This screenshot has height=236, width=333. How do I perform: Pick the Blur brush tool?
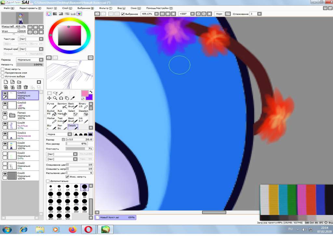click(x=51, y=127)
